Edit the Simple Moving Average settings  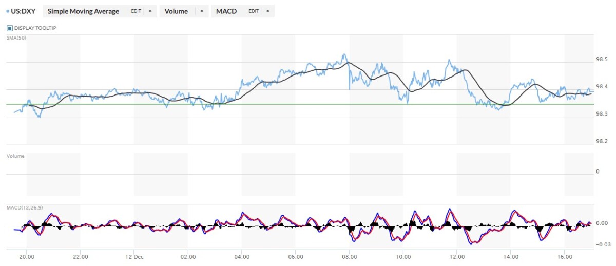[136, 11]
